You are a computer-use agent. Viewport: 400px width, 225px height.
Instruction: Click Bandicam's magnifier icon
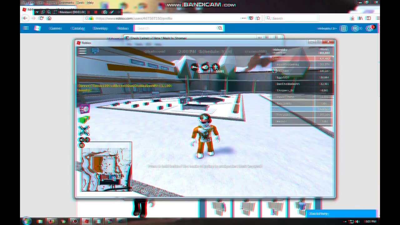49,12
